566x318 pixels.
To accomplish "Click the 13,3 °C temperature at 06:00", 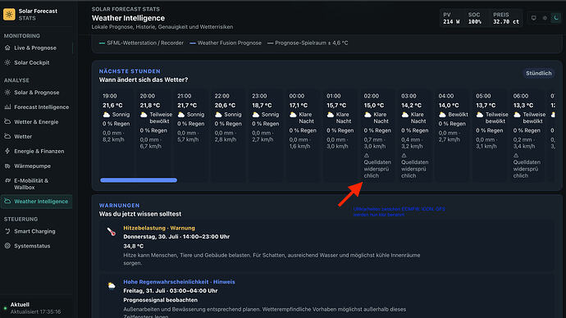I will tap(523, 105).
